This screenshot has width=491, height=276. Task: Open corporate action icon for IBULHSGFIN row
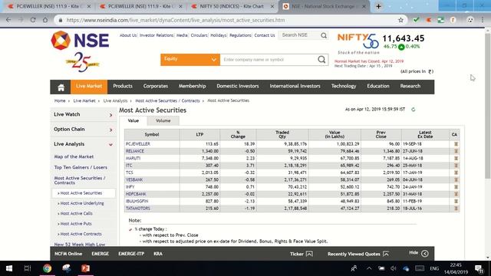tap(456, 201)
